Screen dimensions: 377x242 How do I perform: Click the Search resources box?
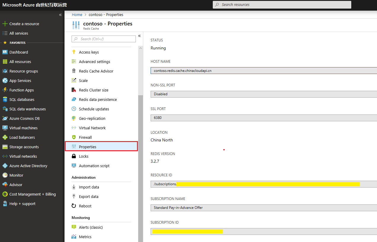282,5
